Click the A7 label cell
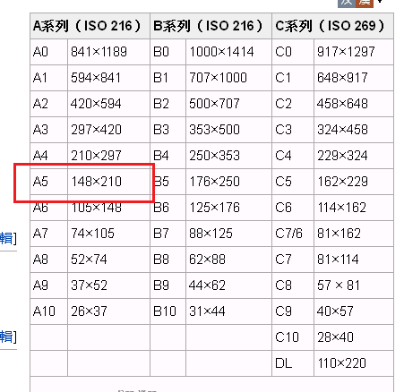Screen dimensions: 404x392 point(49,234)
